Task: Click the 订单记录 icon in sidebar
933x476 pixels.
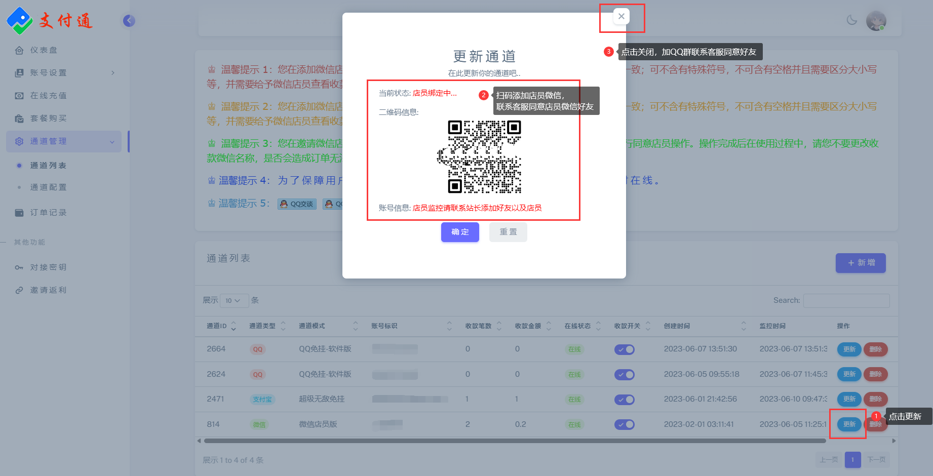Action: pos(19,213)
